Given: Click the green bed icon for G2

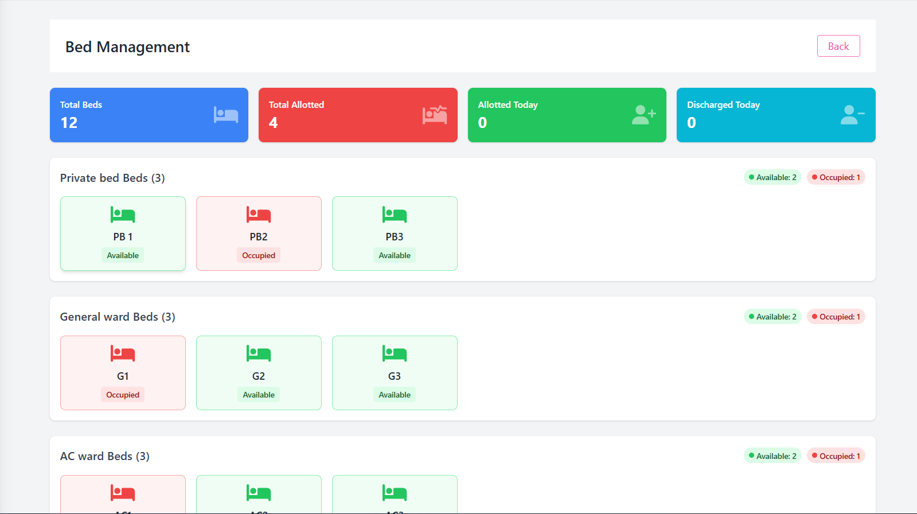Looking at the screenshot, I should pyautogui.click(x=259, y=354).
